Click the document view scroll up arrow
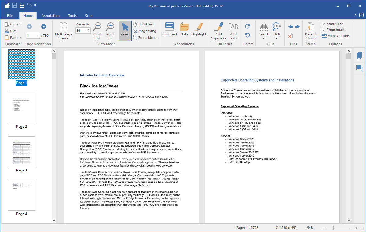The image size is (366, 232). point(349,51)
